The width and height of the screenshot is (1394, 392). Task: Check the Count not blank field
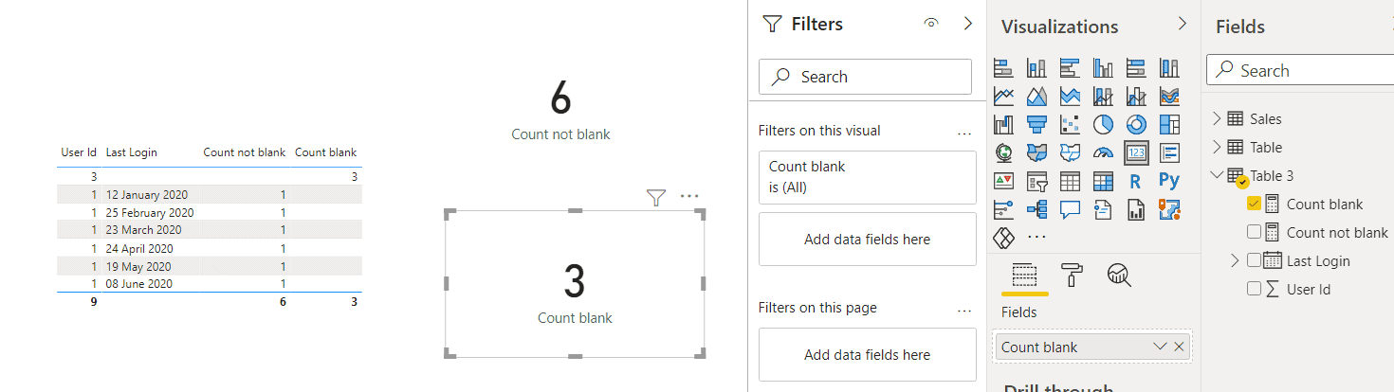pos(1254,232)
